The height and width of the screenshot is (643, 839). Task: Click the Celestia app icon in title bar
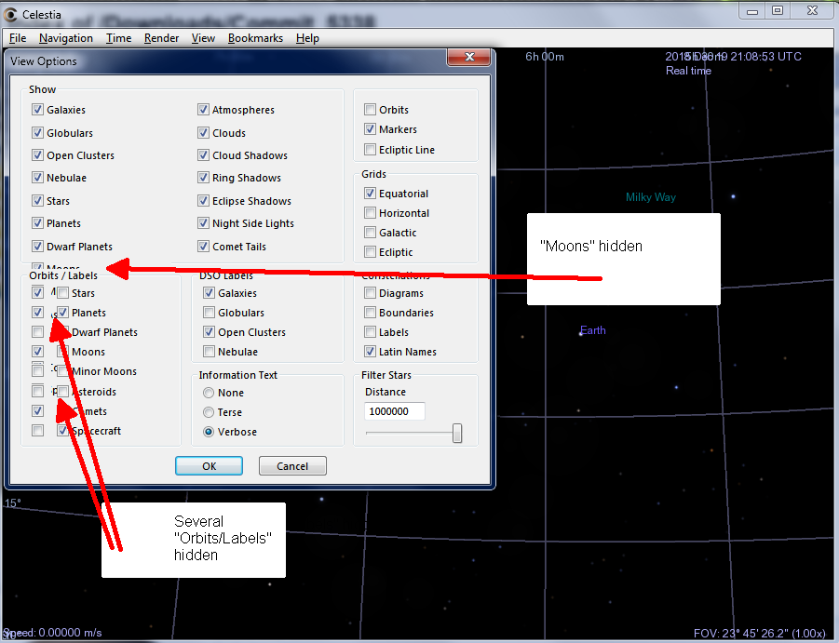click(9, 15)
